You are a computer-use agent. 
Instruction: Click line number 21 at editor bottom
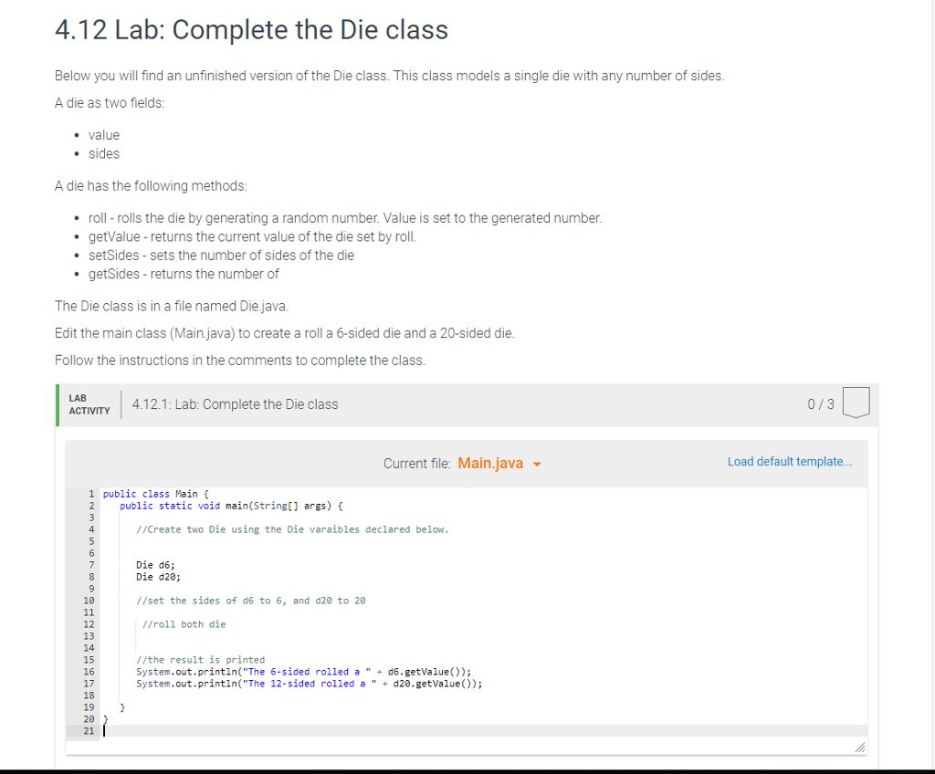coord(89,730)
